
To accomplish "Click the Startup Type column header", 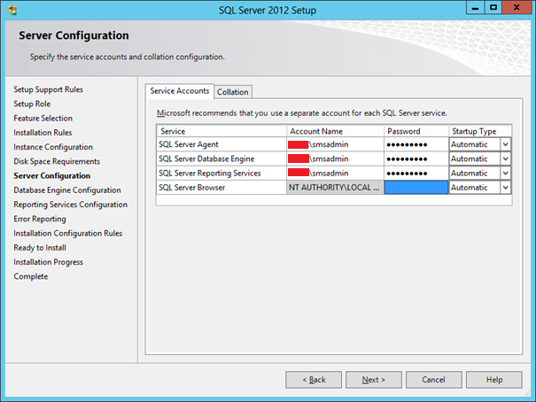I will (x=480, y=131).
